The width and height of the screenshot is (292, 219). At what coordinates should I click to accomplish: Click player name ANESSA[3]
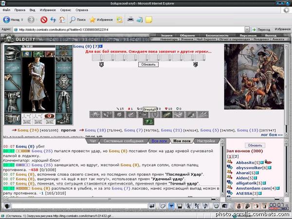[247, 194]
